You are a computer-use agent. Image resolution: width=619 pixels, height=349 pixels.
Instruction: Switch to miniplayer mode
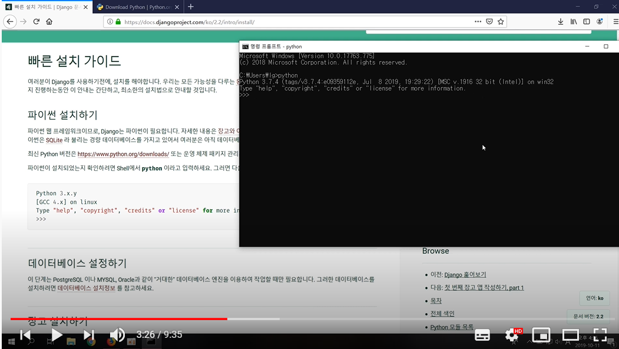click(541, 335)
